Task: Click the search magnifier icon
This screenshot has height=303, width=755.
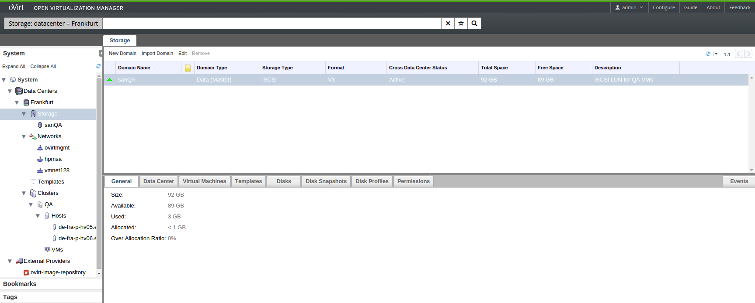Action: pyautogui.click(x=474, y=24)
